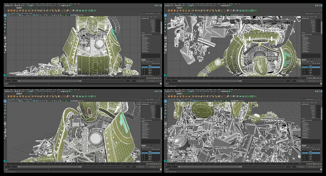The height and width of the screenshot is (176, 326).
Task: Toggle wireframe on shaded in top-left viewport toolbar
Action: click(x=37, y=15)
